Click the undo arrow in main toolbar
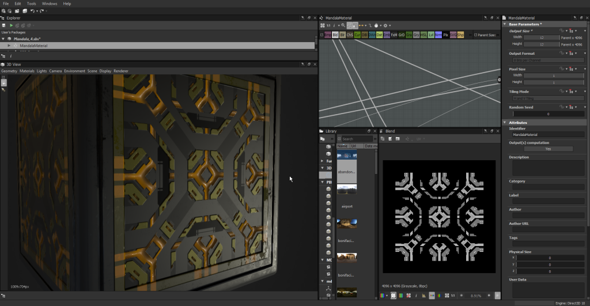 [x=32, y=11]
